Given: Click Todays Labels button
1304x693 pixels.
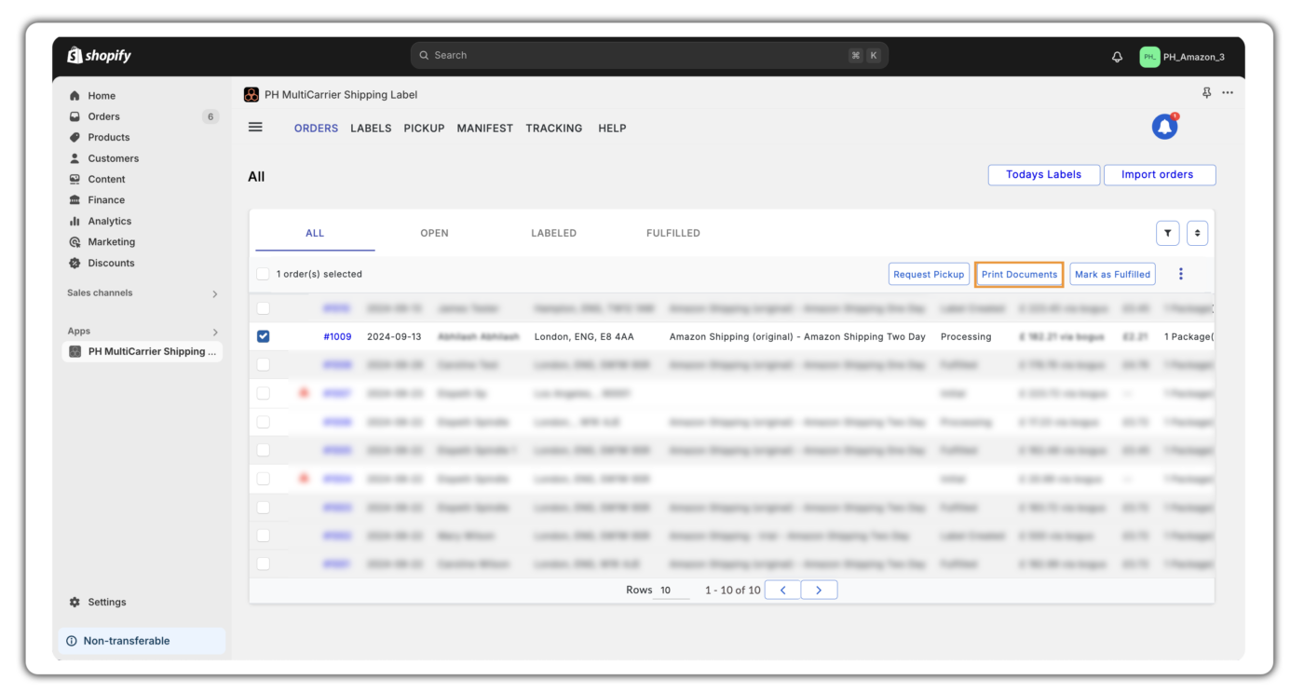Looking at the screenshot, I should [x=1043, y=174].
